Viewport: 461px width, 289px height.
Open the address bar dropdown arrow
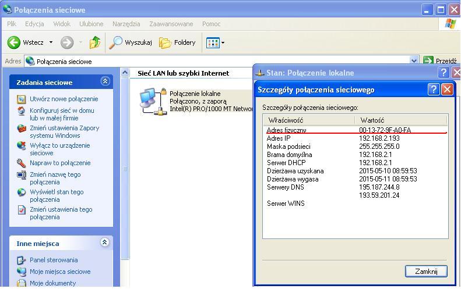tap(414, 61)
